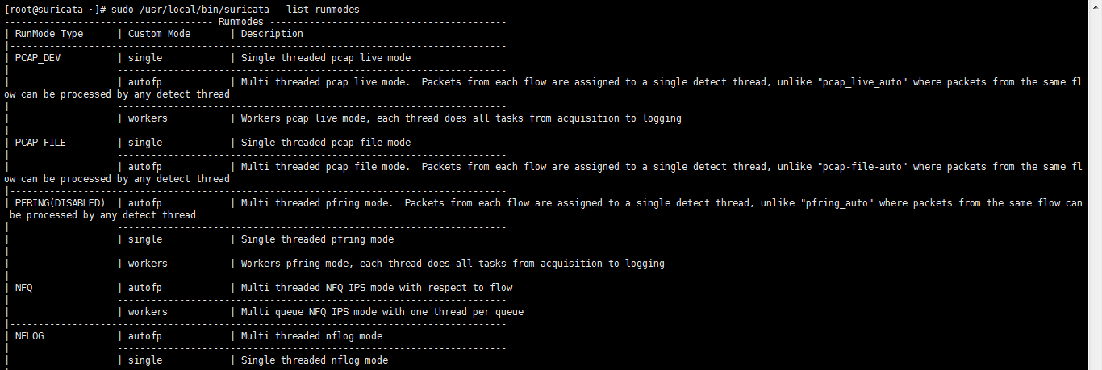
Task: Click "Single threaded pcap file mode" description
Action: [x=326, y=143]
